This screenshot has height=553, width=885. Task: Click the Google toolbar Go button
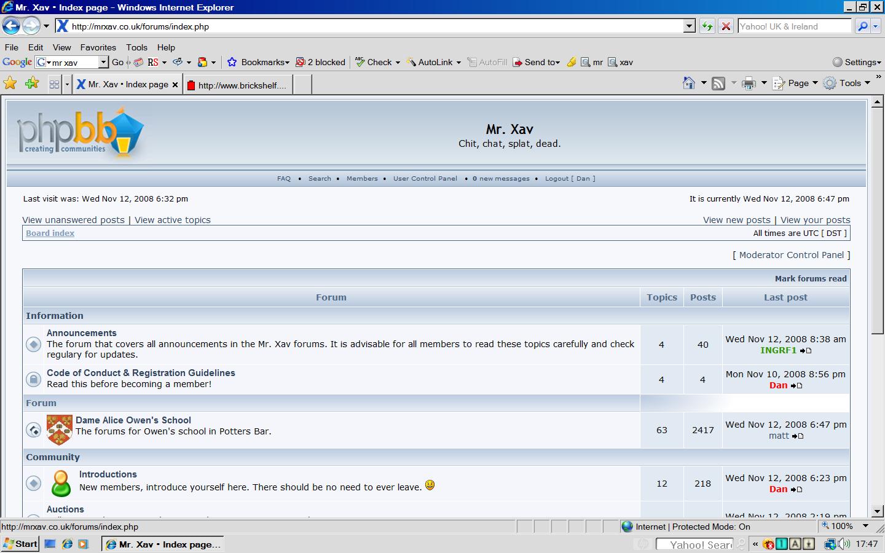117,62
